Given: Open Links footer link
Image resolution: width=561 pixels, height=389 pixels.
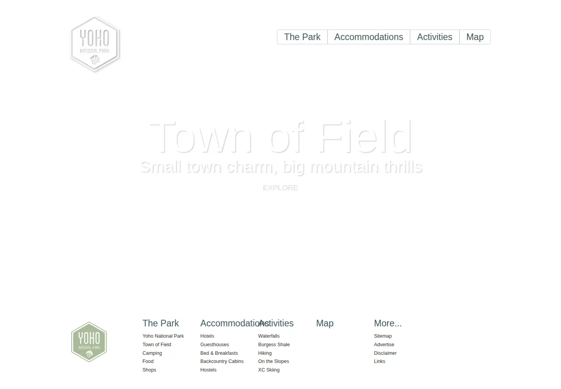Looking at the screenshot, I should [x=380, y=361].
